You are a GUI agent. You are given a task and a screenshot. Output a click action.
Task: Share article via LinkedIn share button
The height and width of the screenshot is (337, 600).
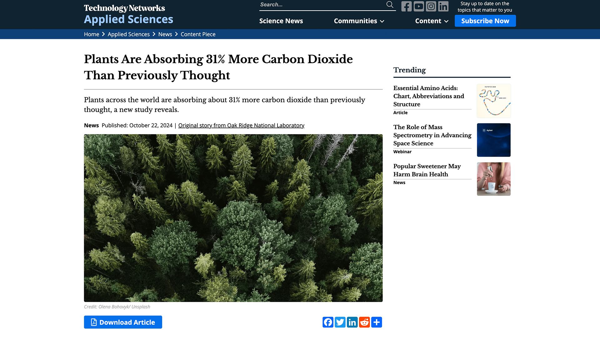point(352,322)
